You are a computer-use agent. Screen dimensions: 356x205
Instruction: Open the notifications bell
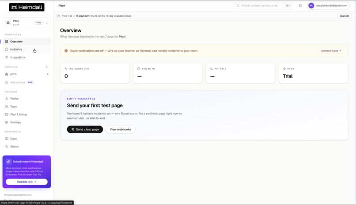300,5
